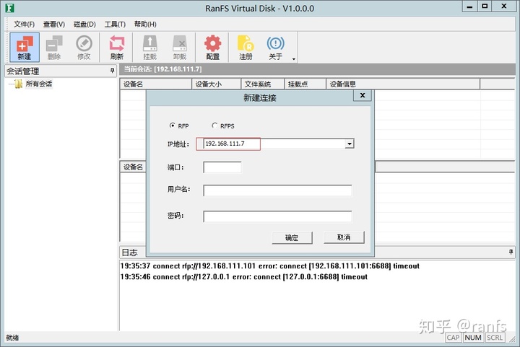Click the 刷新 (Refresh) toolbar icon
The image size is (520, 347).
(x=117, y=48)
